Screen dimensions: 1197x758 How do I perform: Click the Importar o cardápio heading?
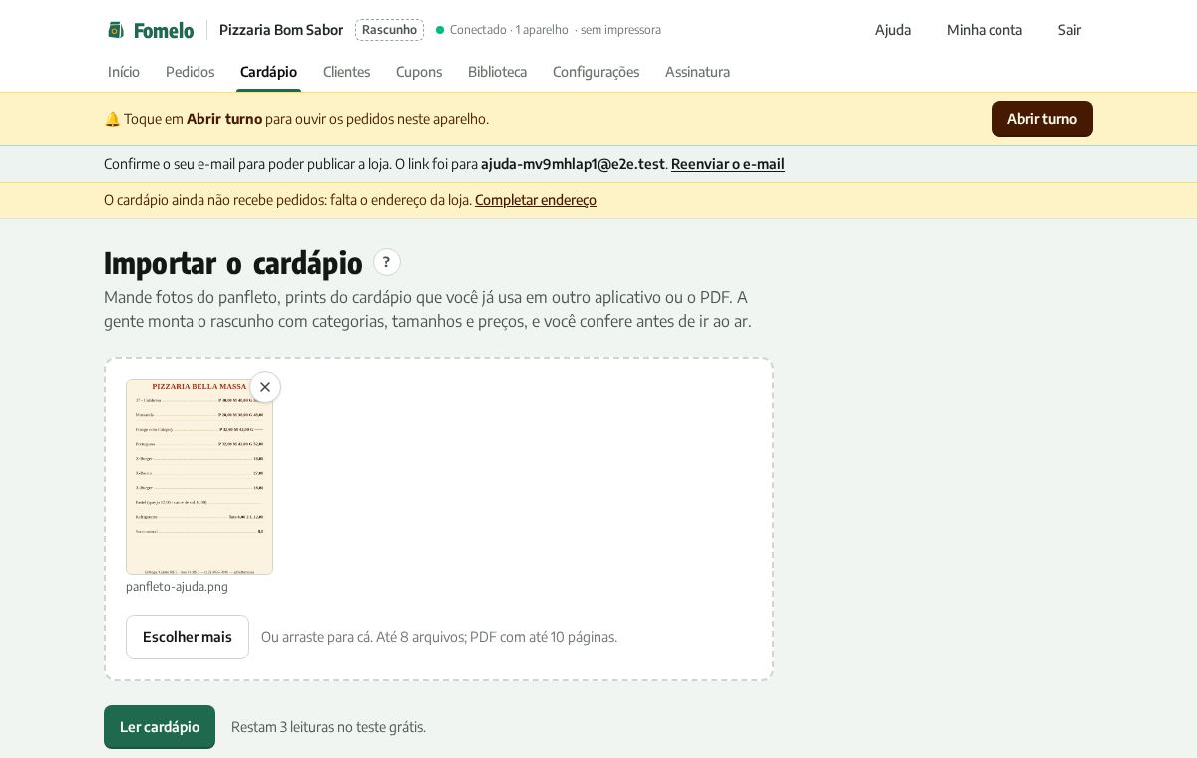coord(233,263)
